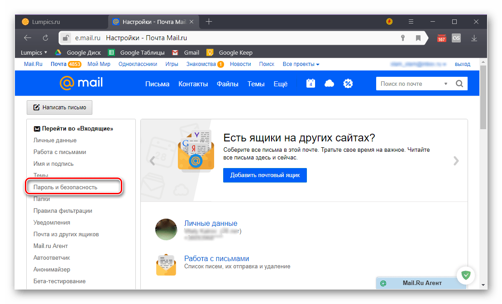This screenshot has width=502, height=304.
Task: Click the discounts percent icon in blue header
Action: click(x=348, y=83)
